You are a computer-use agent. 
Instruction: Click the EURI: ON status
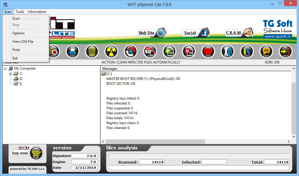(272, 62)
